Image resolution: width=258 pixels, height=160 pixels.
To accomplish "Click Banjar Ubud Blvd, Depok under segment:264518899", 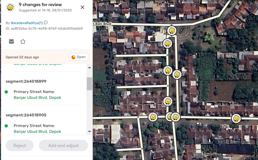I will [37, 98].
